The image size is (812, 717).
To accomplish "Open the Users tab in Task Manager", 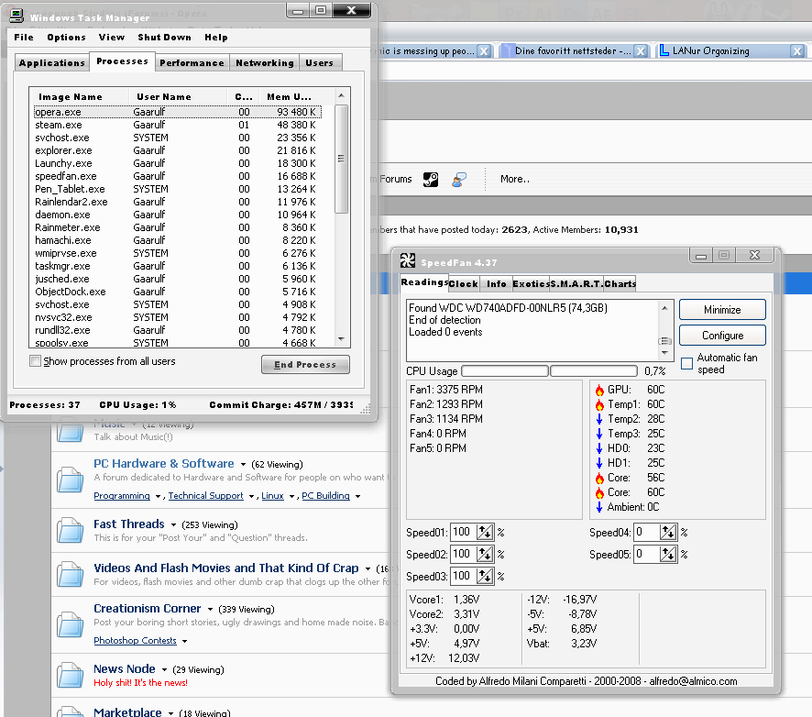I will coord(320,62).
